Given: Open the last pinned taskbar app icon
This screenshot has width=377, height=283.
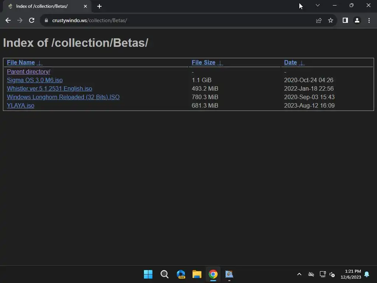Looking at the screenshot, I should click(229, 274).
